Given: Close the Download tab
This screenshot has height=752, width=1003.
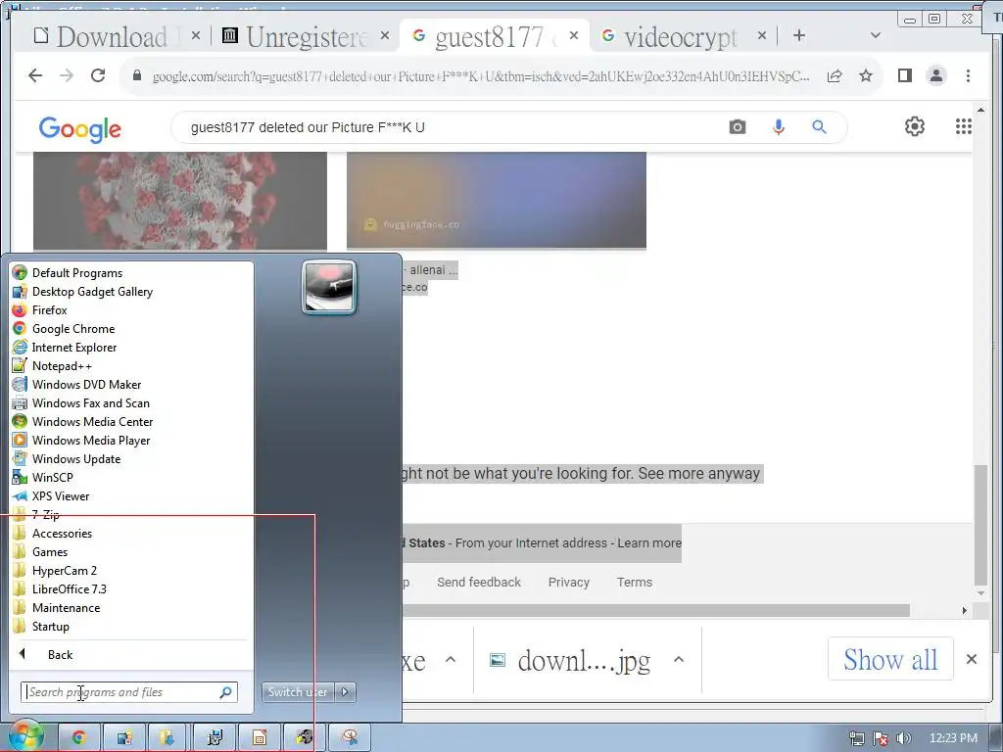Looking at the screenshot, I should [x=196, y=36].
